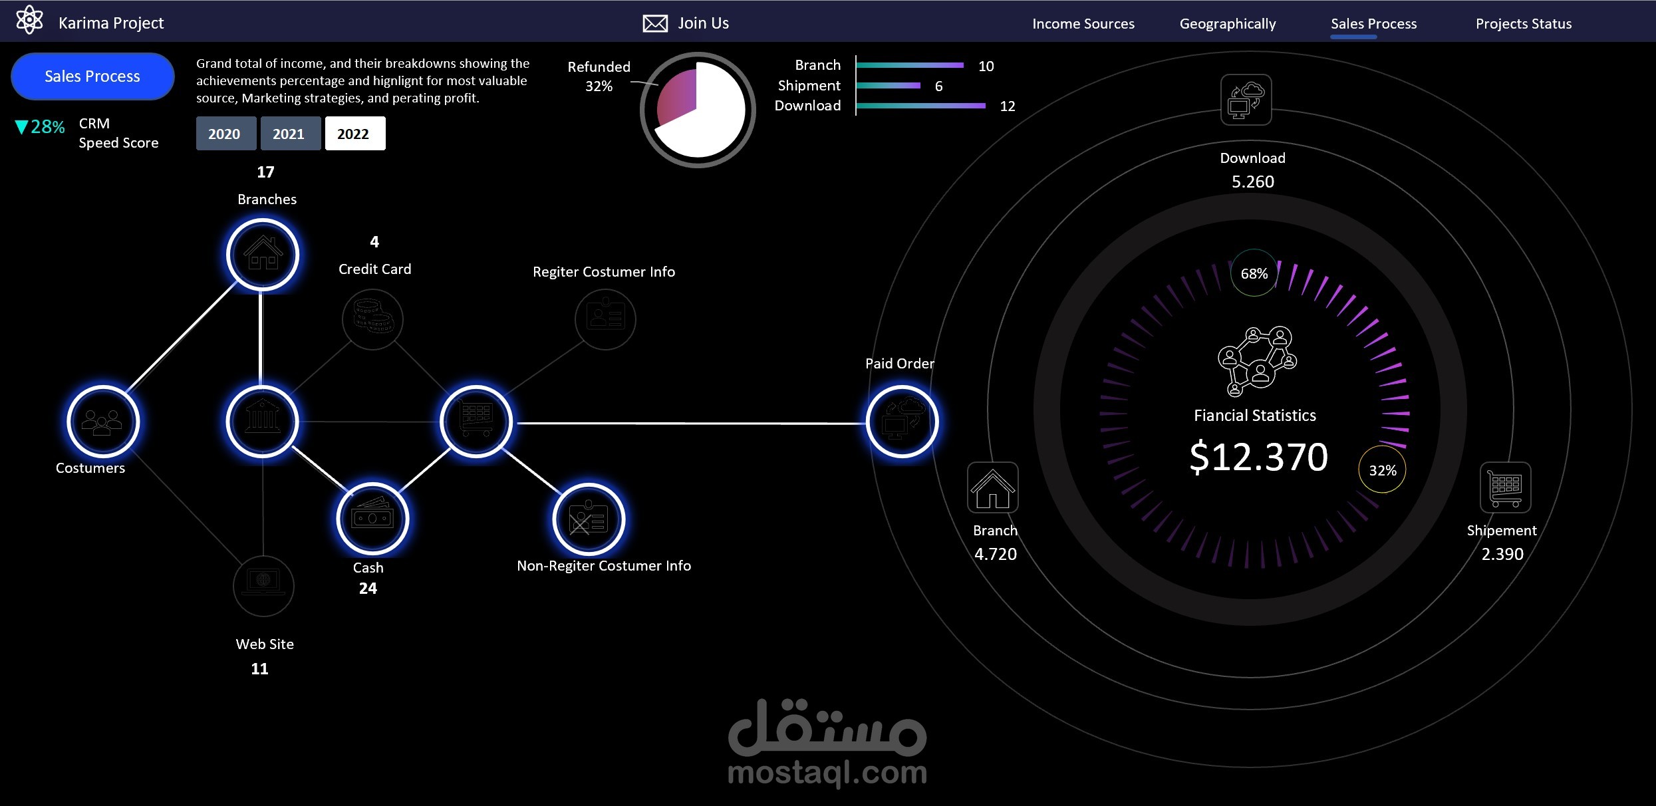This screenshot has height=806, width=1656.
Task: Click the bank building node icon
Action: click(263, 422)
